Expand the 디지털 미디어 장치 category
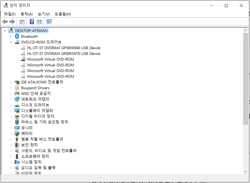250x183 pixels. [x=11, y=117]
